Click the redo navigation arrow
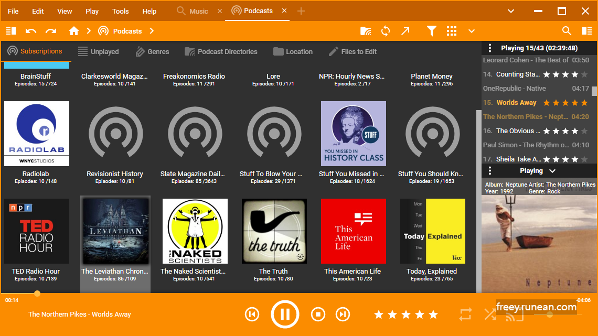This screenshot has width=598, height=336. (51, 31)
